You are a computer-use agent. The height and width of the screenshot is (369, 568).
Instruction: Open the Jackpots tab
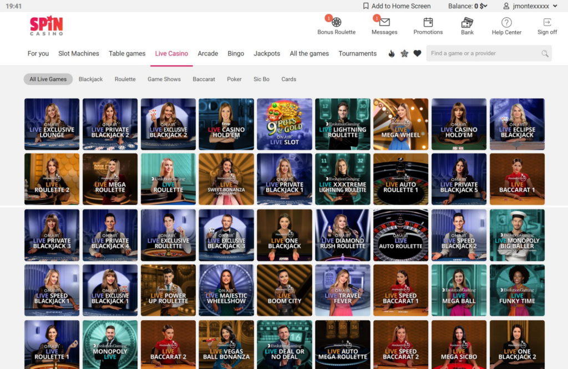click(267, 54)
